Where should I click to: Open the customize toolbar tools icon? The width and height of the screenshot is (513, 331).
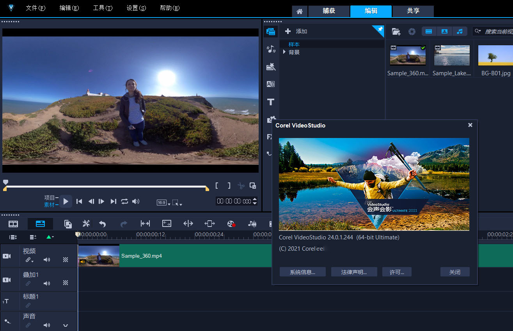[86, 224]
